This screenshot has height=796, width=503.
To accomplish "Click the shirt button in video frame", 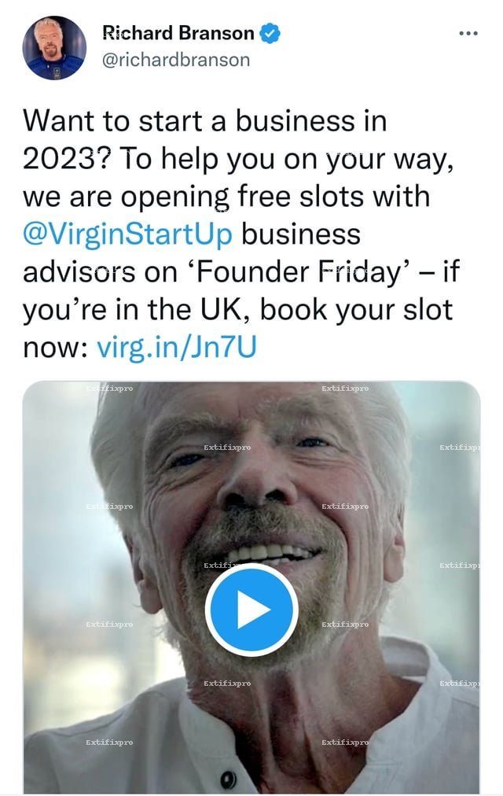I will (x=228, y=779).
